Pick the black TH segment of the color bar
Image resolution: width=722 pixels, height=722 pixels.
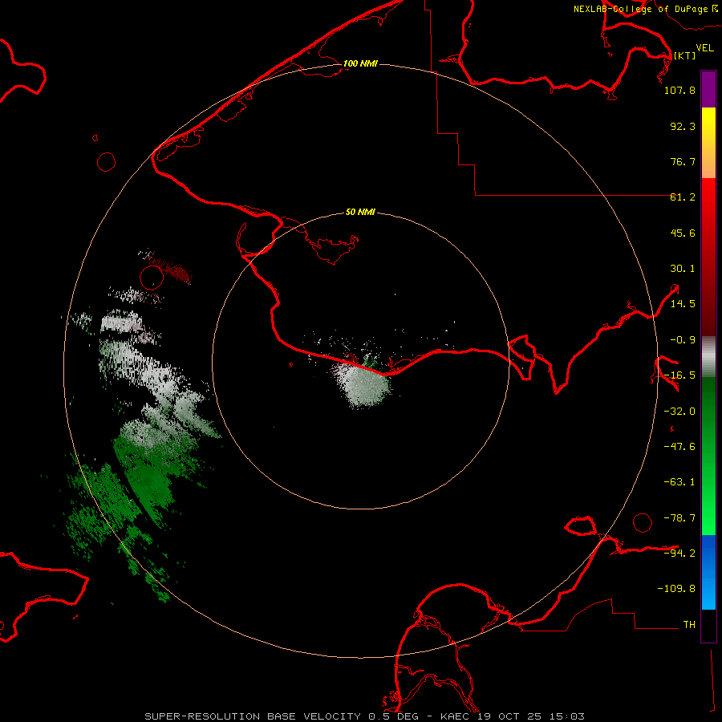[708, 625]
